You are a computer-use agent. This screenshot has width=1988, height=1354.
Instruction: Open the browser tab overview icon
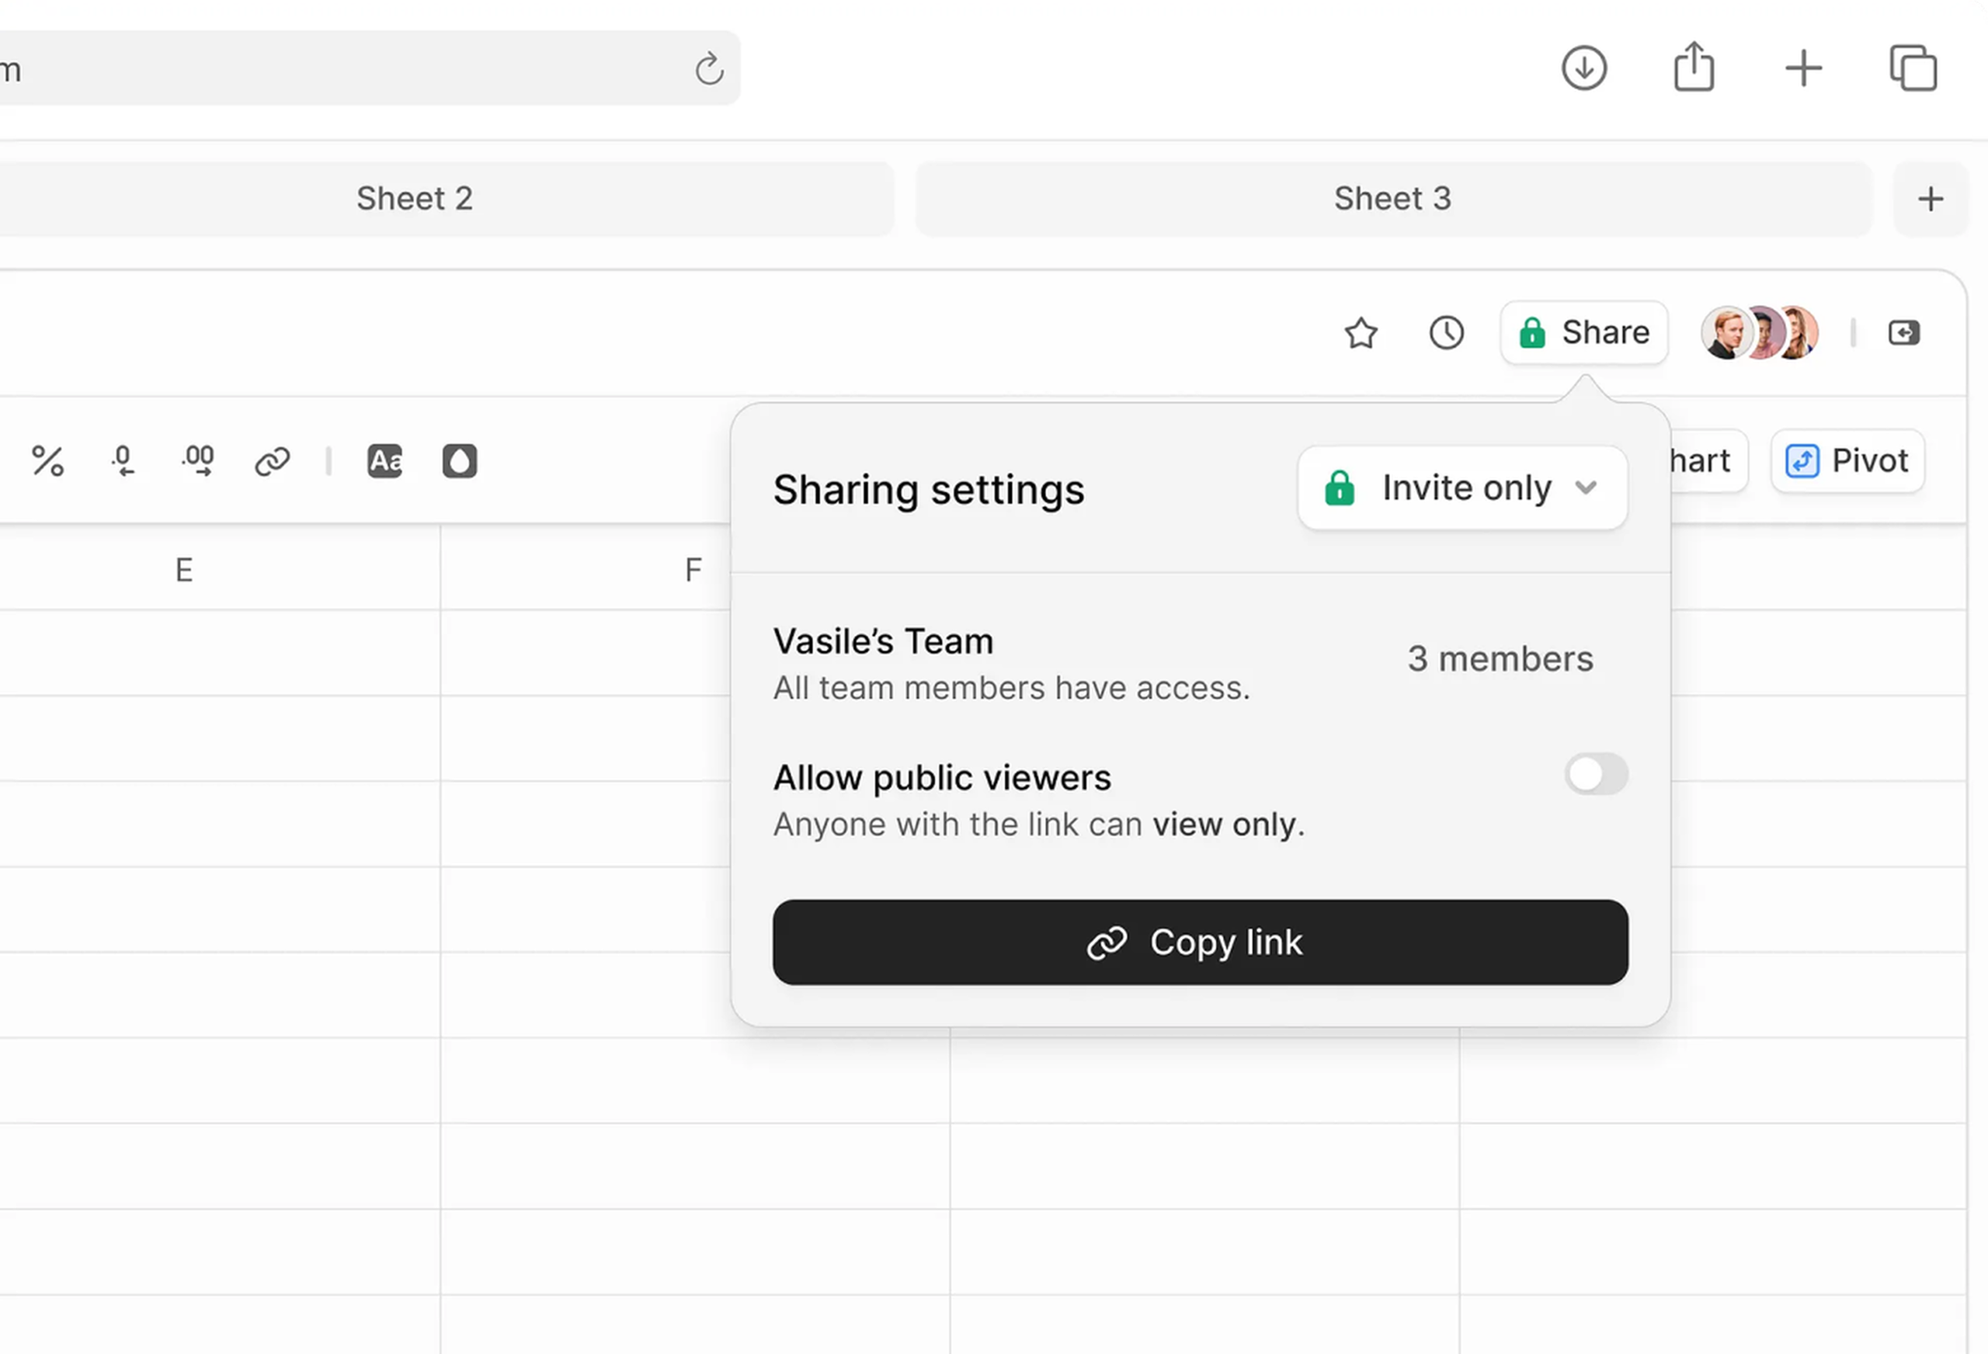1913,68
